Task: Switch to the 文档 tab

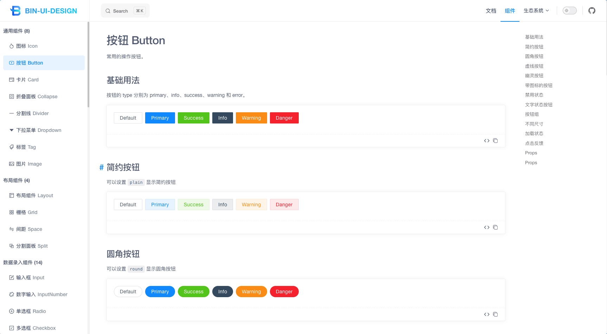Action: point(491,11)
